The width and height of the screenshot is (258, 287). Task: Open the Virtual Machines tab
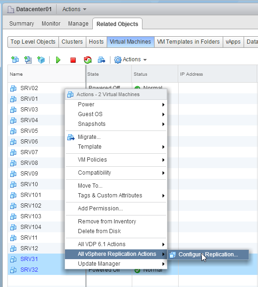tap(130, 42)
